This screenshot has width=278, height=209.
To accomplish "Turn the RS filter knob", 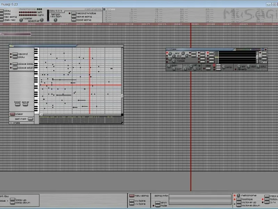I will (186, 69).
